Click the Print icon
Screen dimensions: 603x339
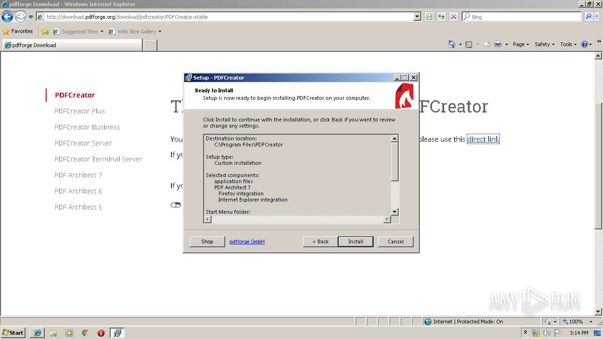click(497, 44)
